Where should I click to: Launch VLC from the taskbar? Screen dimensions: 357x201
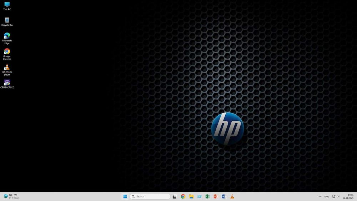point(232,196)
